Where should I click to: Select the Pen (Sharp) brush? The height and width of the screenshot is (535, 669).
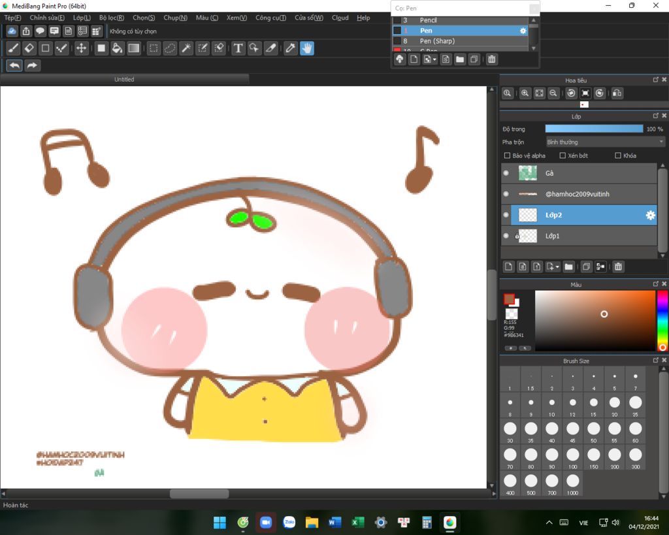(x=461, y=41)
